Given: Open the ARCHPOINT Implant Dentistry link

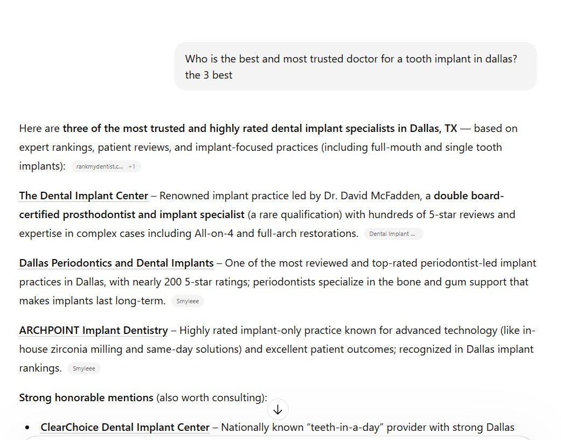Looking at the screenshot, I should tap(93, 331).
